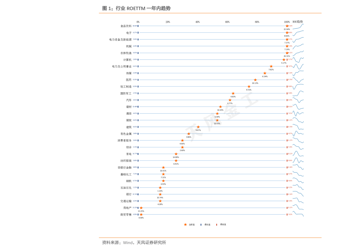Click the 60% axis label at top

[227, 22]
